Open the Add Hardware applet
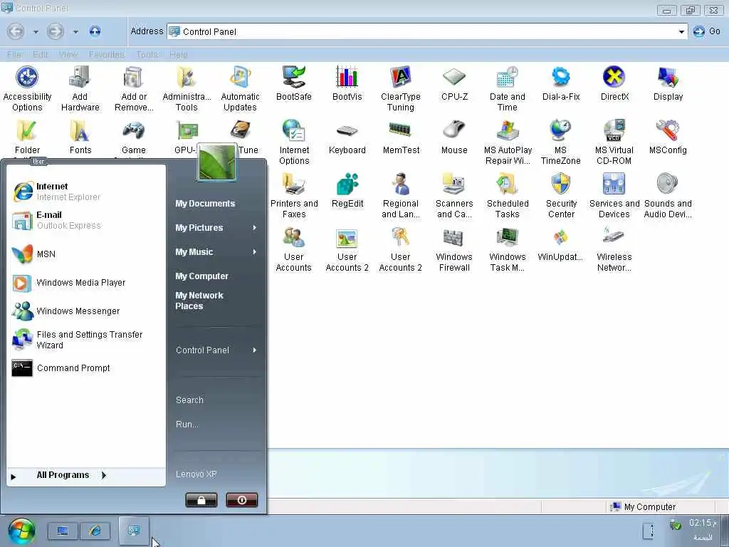The image size is (729, 547). 80,89
